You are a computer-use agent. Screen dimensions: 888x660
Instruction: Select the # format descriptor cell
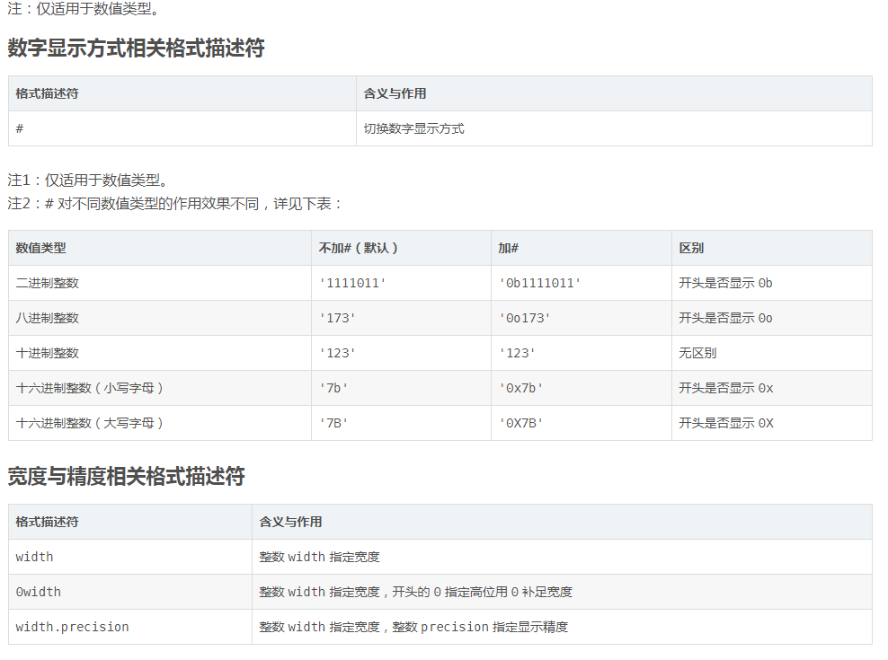tap(20, 128)
